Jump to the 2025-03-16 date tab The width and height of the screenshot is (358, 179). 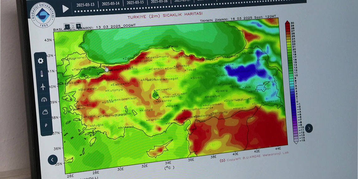pyautogui.click(x=159, y=2)
